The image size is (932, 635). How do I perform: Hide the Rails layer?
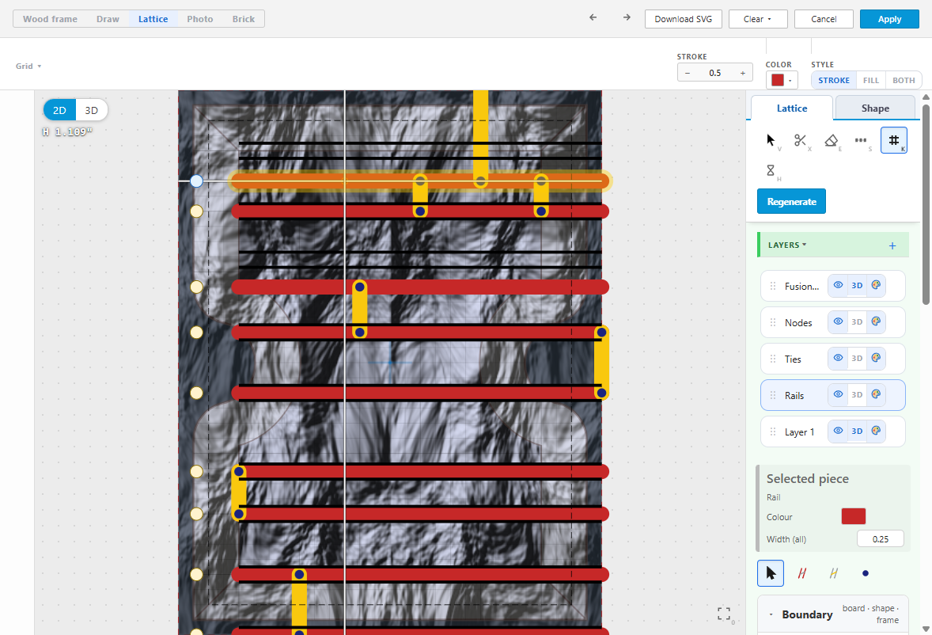(x=838, y=394)
